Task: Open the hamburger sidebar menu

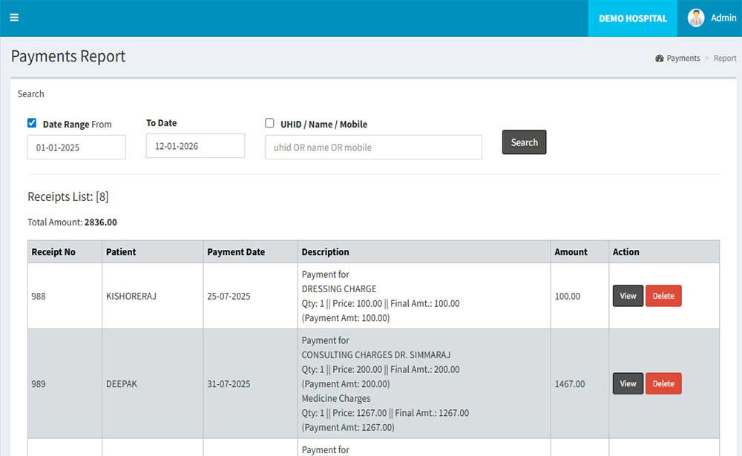Action: (x=14, y=18)
